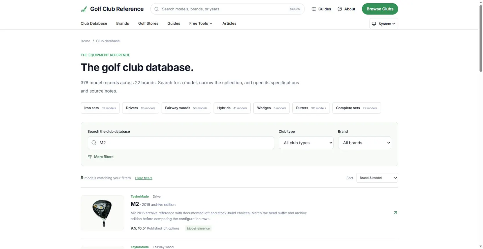Open the Golf Stores nav item
This screenshot has height=249, width=483.
[x=148, y=23]
